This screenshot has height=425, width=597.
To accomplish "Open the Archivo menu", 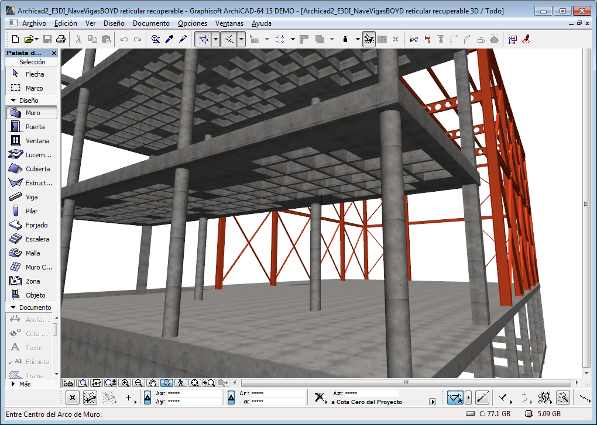I will tap(35, 23).
